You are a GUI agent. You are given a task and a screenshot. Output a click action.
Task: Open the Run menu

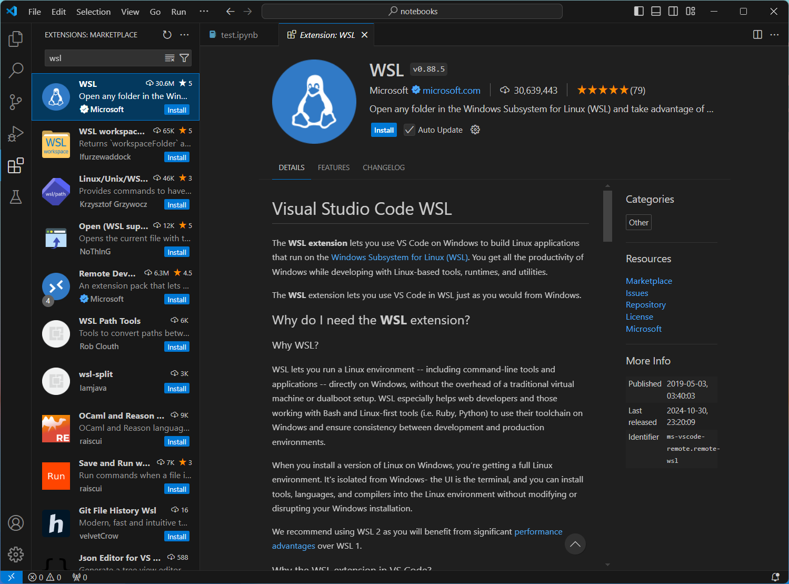coord(178,12)
